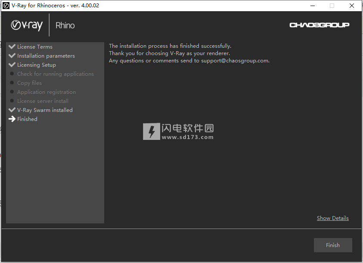Click the Chaos Group logo
This screenshot has width=363, height=263.
pos(319,25)
